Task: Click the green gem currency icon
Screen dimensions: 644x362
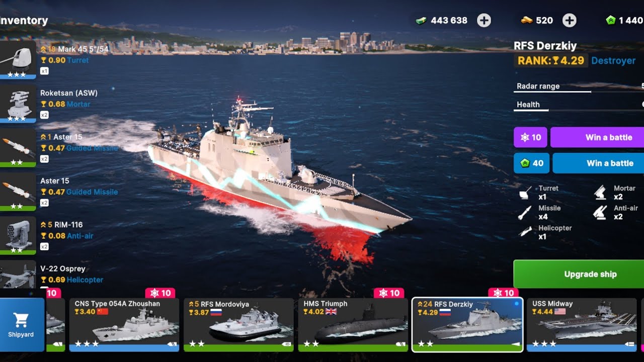Action: (x=611, y=20)
